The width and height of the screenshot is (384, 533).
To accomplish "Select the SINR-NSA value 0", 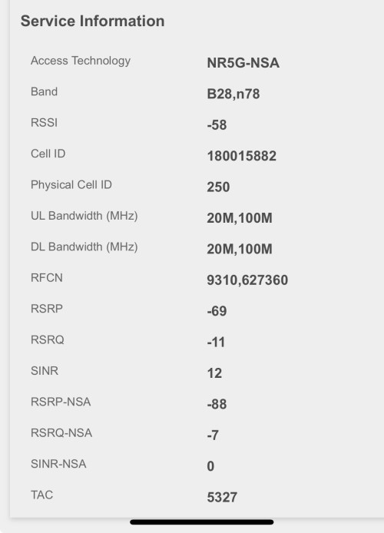I will pyautogui.click(x=210, y=466).
